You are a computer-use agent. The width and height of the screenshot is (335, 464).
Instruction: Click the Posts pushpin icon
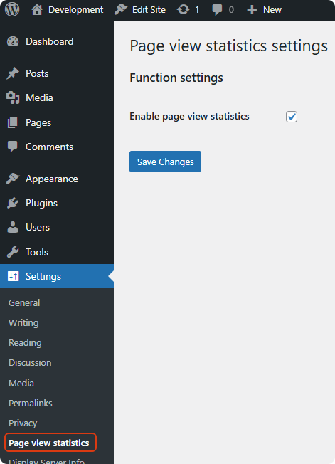[x=13, y=73]
